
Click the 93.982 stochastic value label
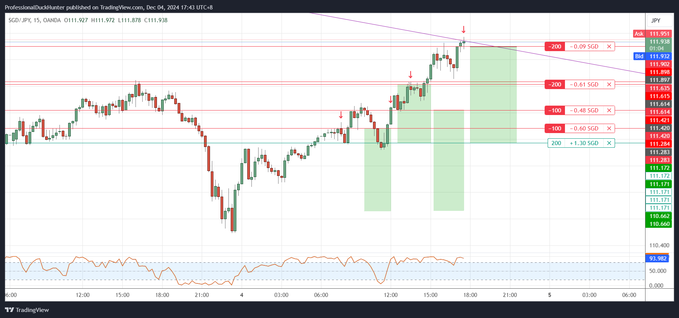tap(658, 259)
